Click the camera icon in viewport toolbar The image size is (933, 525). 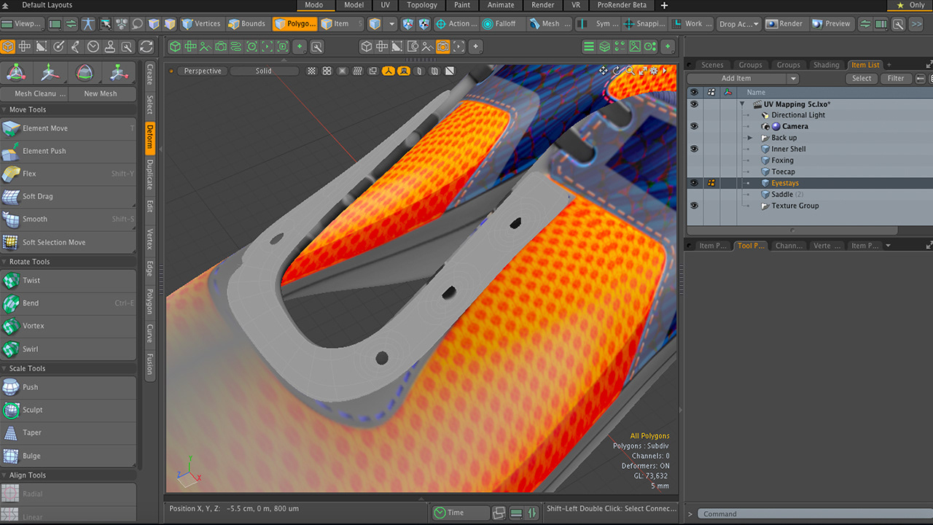(x=442, y=47)
